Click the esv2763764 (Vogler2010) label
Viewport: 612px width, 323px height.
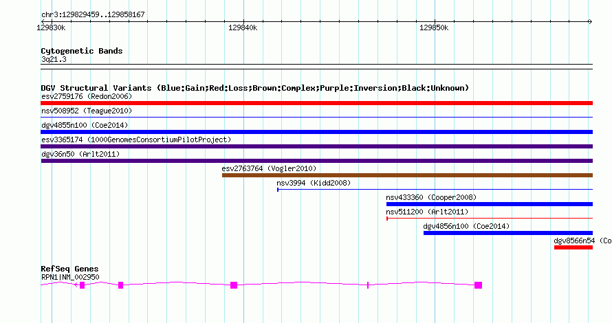[x=269, y=168]
